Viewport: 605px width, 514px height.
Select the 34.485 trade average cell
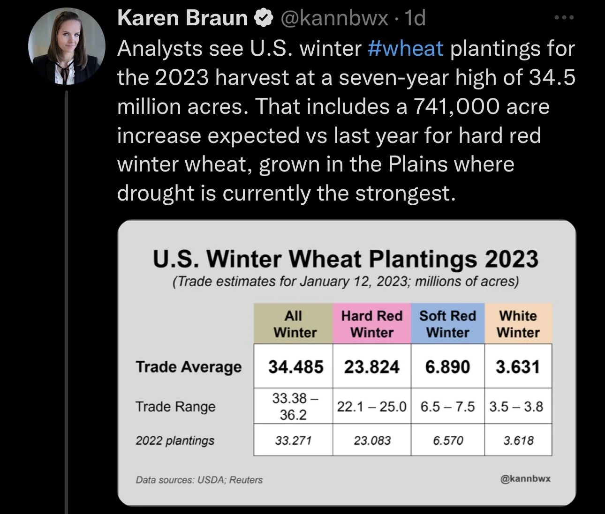[x=294, y=366]
